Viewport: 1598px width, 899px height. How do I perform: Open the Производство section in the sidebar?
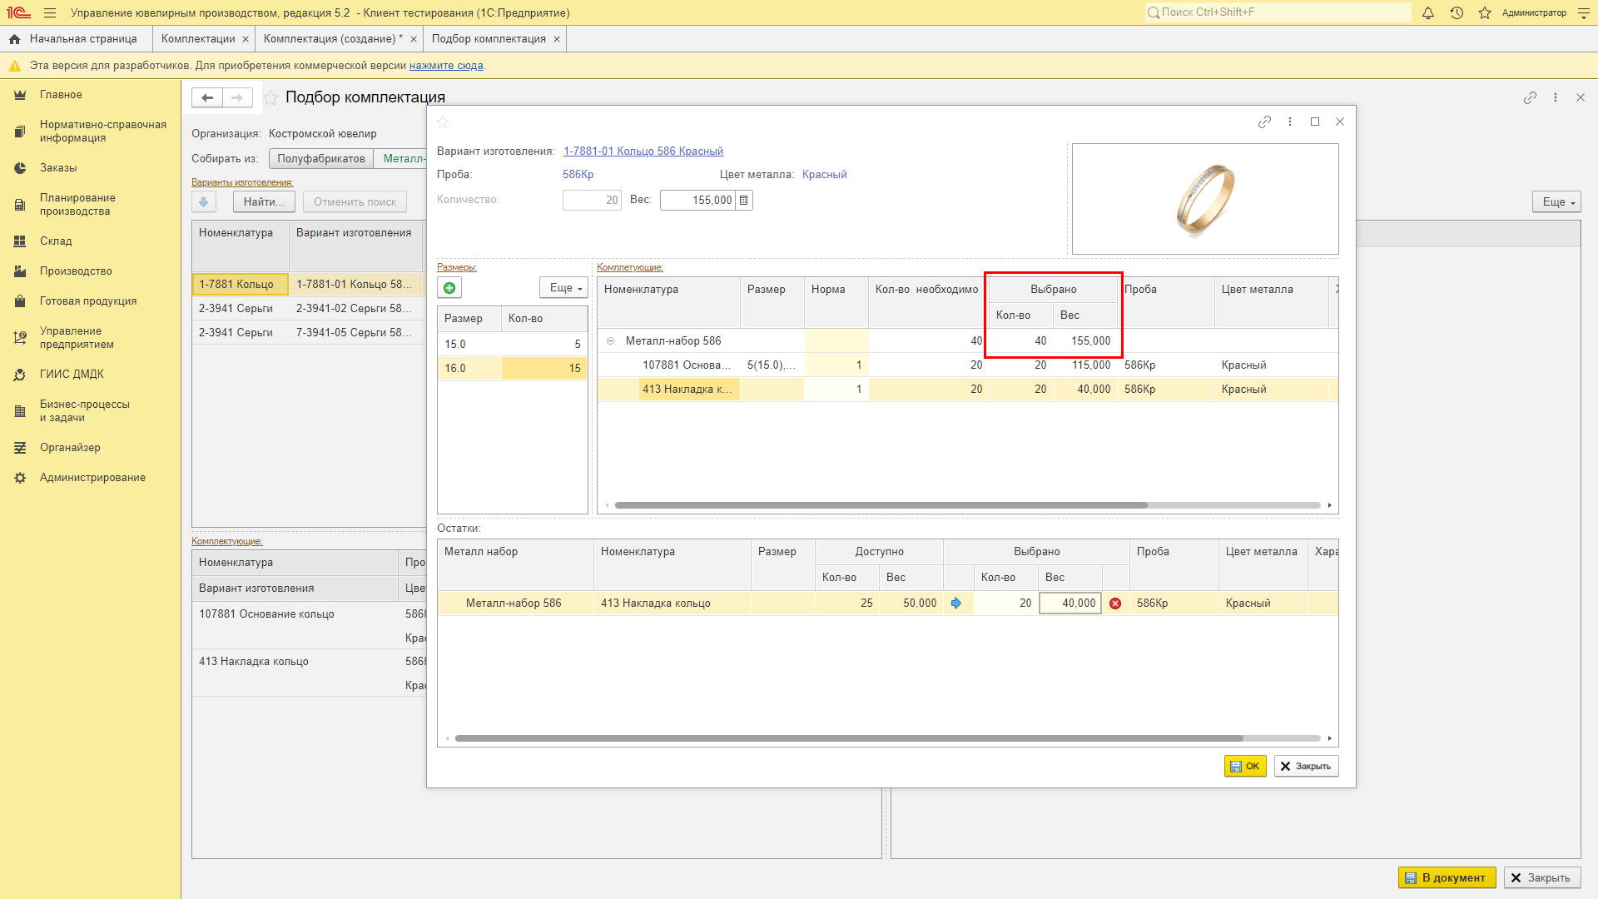(x=76, y=271)
